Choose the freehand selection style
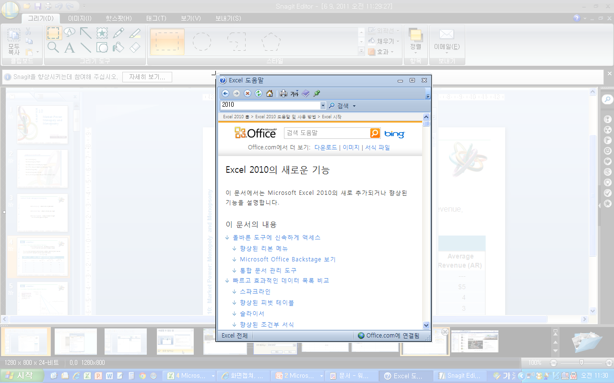 pyautogui.click(x=236, y=42)
